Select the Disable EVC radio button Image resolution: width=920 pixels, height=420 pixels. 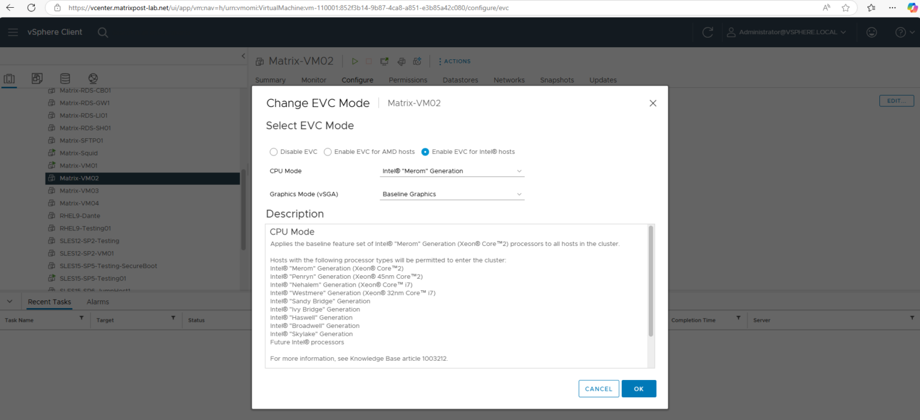coord(274,151)
